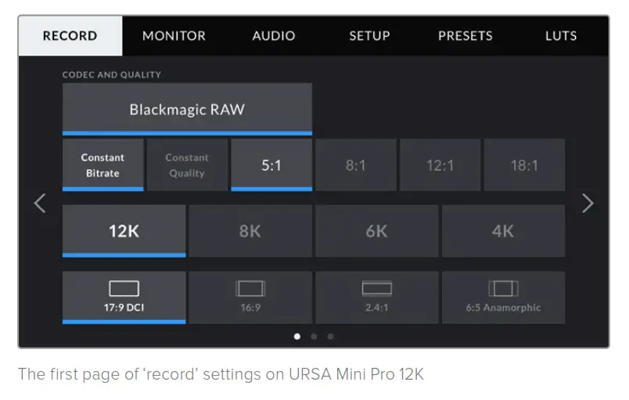Select the 5:1 compression ratio
This screenshot has height=400, width=629.
pyautogui.click(x=271, y=165)
